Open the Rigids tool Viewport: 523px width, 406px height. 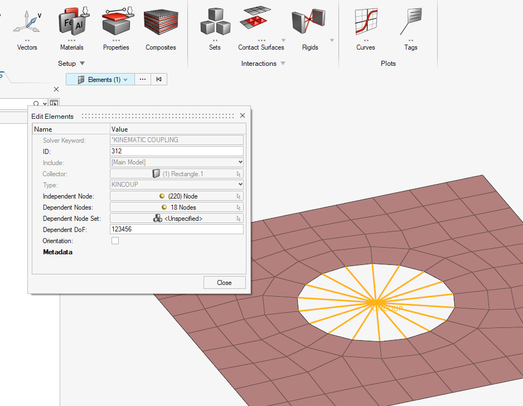click(x=310, y=30)
